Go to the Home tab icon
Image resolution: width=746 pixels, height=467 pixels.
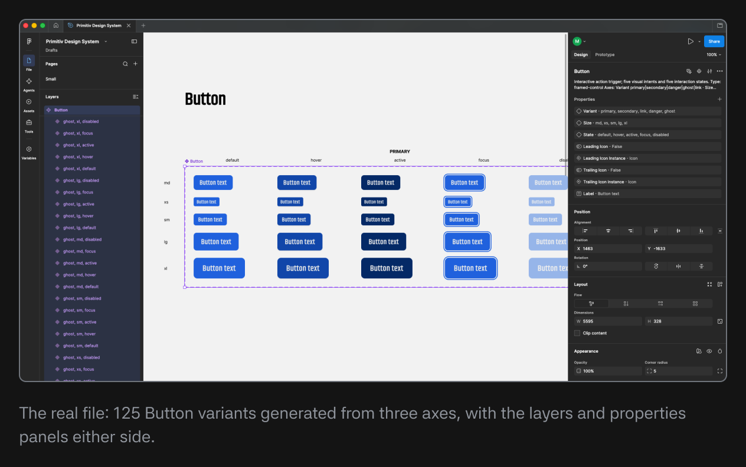point(55,25)
